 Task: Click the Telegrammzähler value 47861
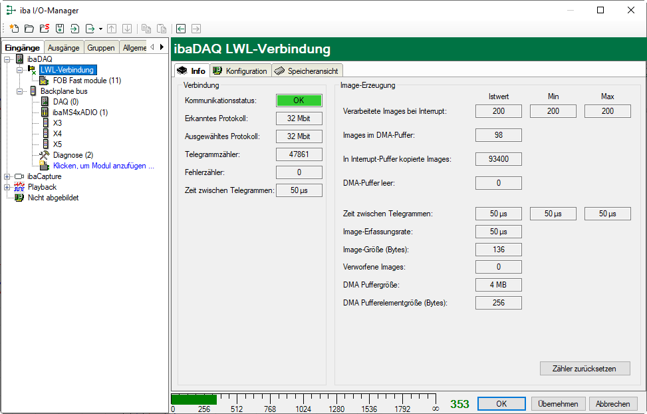299,154
